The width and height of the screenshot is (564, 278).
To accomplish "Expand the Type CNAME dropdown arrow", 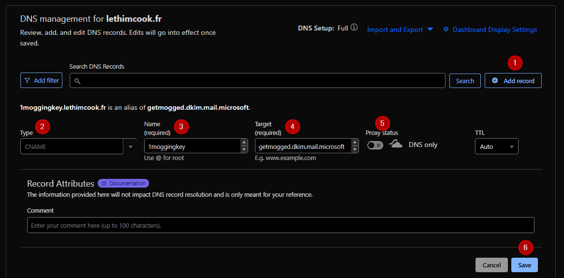I will [130, 146].
